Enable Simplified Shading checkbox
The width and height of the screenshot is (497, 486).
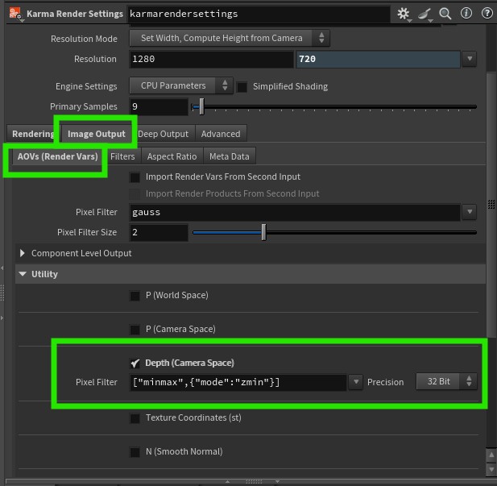click(x=243, y=86)
